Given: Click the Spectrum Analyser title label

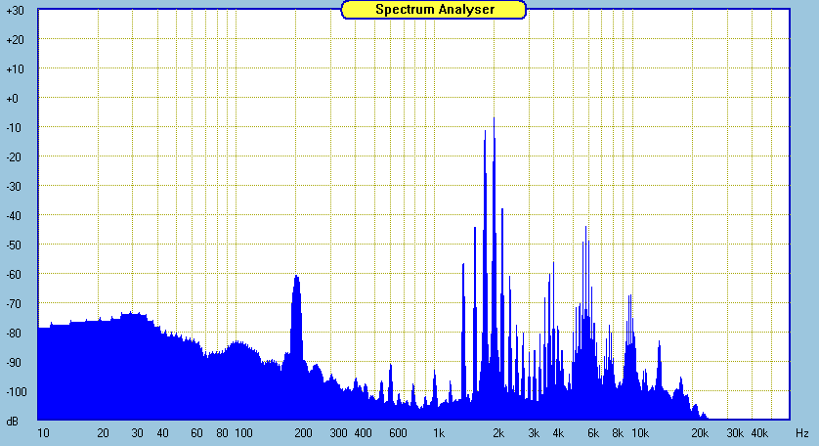Looking at the screenshot, I should [434, 10].
